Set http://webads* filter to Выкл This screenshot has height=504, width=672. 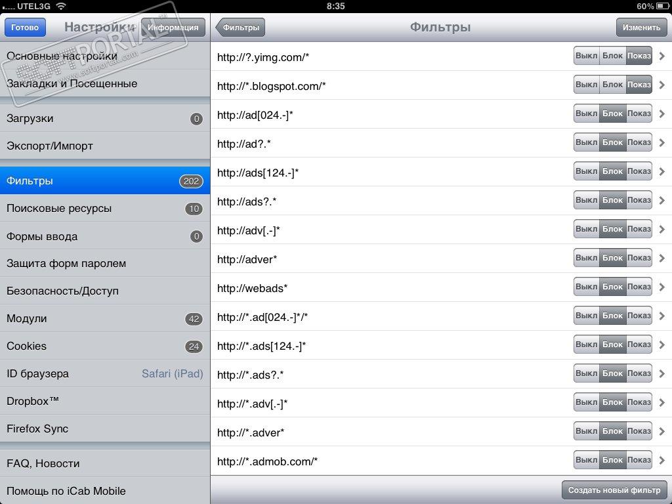pyautogui.click(x=586, y=287)
